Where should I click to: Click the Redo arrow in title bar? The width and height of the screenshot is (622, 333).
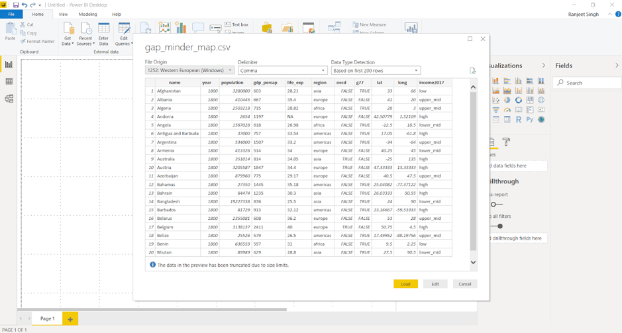pos(32,5)
